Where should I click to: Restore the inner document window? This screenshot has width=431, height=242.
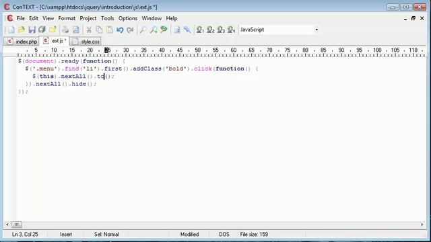[413, 18]
